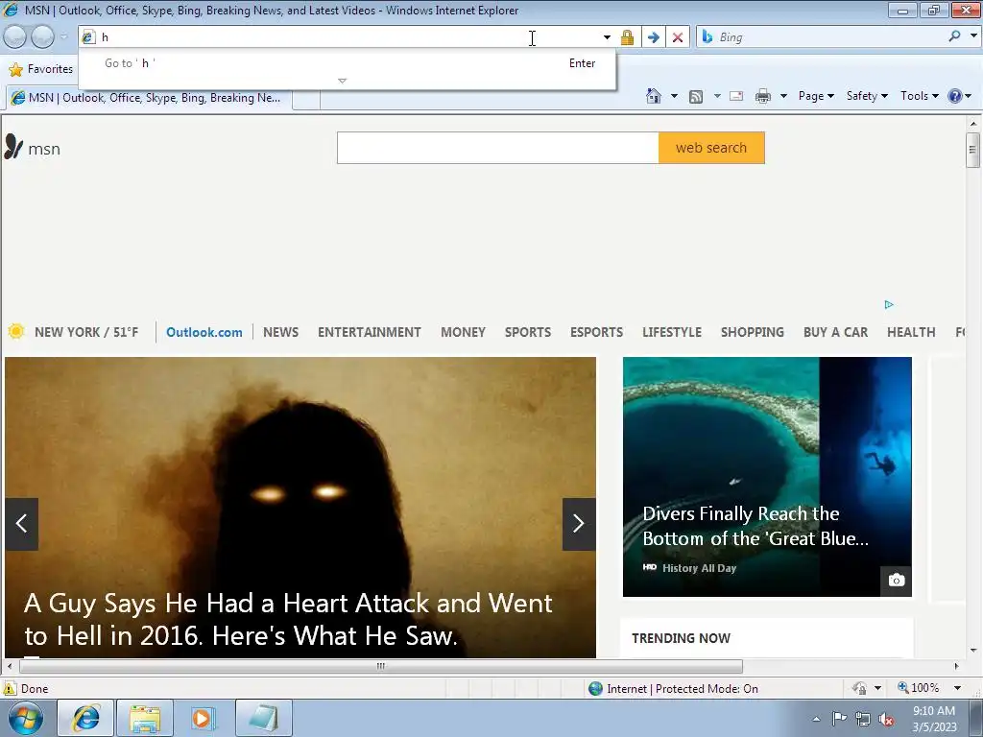Image resolution: width=983 pixels, height=737 pixels.
Task: Click the MSN web search input
Action: 498,148
